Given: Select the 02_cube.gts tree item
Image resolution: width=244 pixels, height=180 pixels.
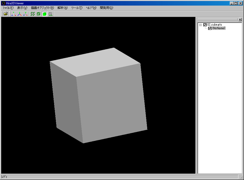Looking at the screenshot, I should 215,25.
